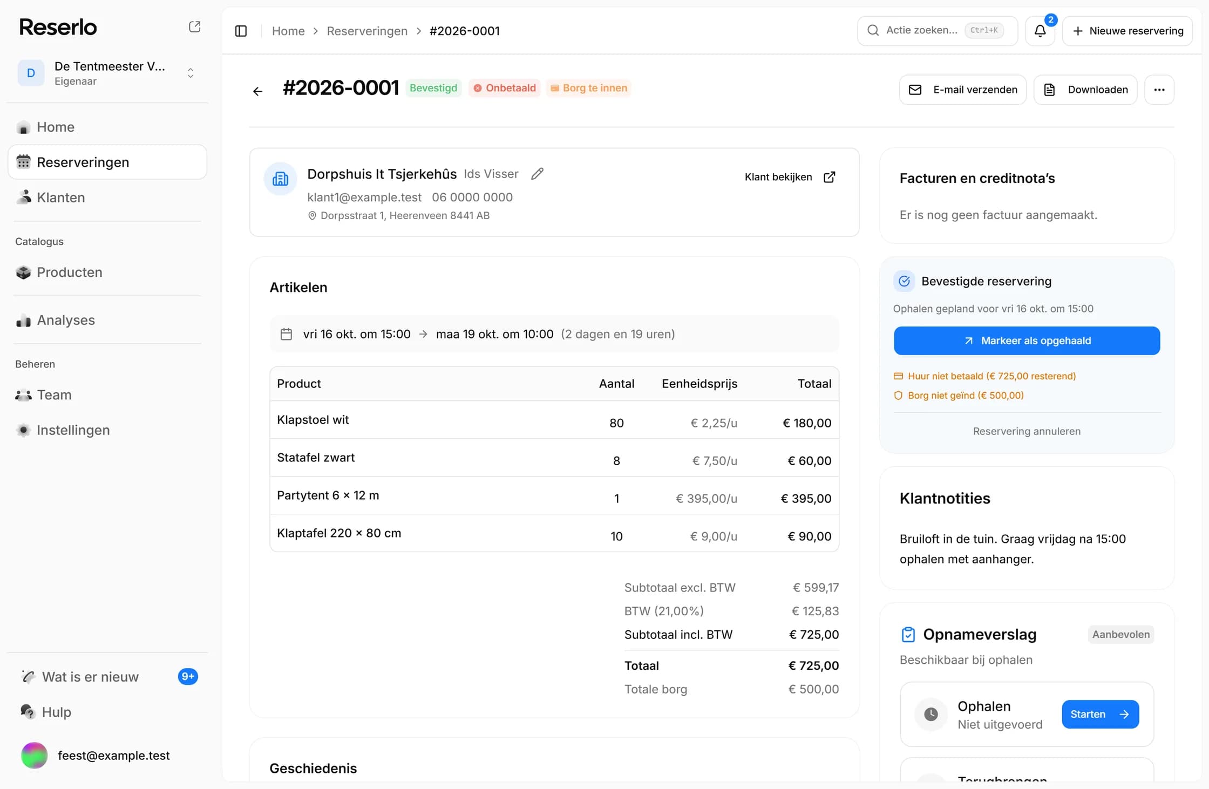Select Reserveringen in the sidebar
The image size is (1209, 789).
pyautogui.click(x=107, y=162)
